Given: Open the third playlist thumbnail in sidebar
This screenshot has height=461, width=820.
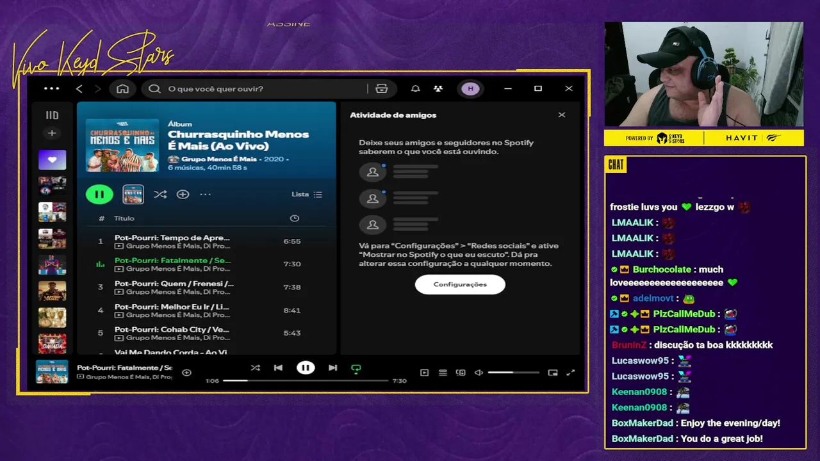Looking at the screenshot, I should 52,212.
